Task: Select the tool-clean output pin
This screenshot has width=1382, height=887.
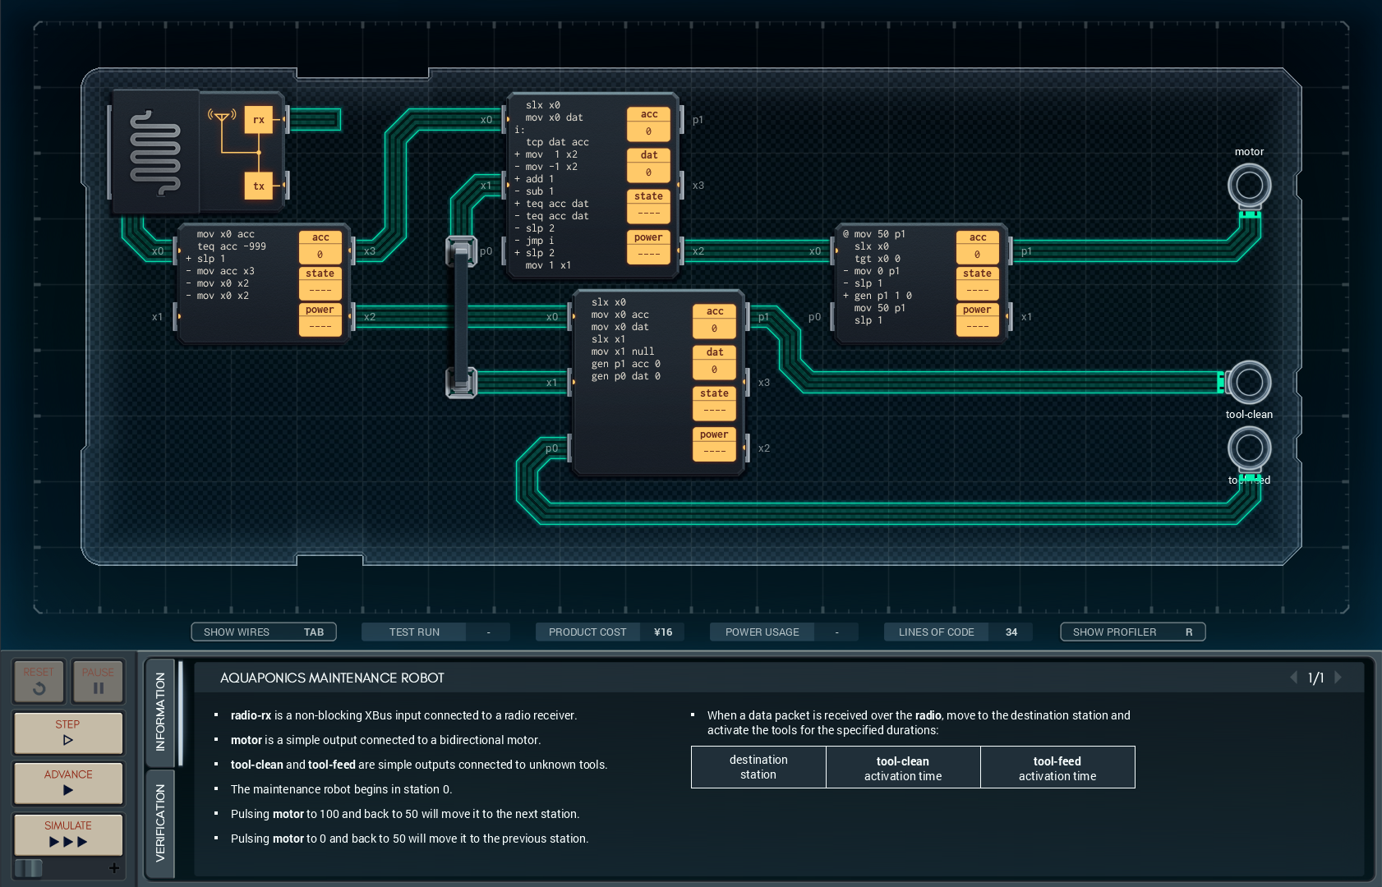Action: tap(1249, 382)
